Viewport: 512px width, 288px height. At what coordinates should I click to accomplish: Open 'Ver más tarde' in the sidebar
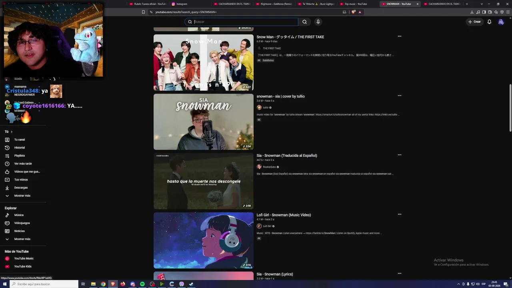point(24,164)
